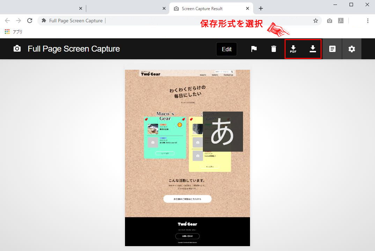Click the address bar
Viewport: 375px width, 251px height.
(175, 21)
